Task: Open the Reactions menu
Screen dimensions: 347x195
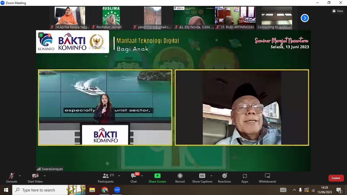Action: click(x=225, y=178)
